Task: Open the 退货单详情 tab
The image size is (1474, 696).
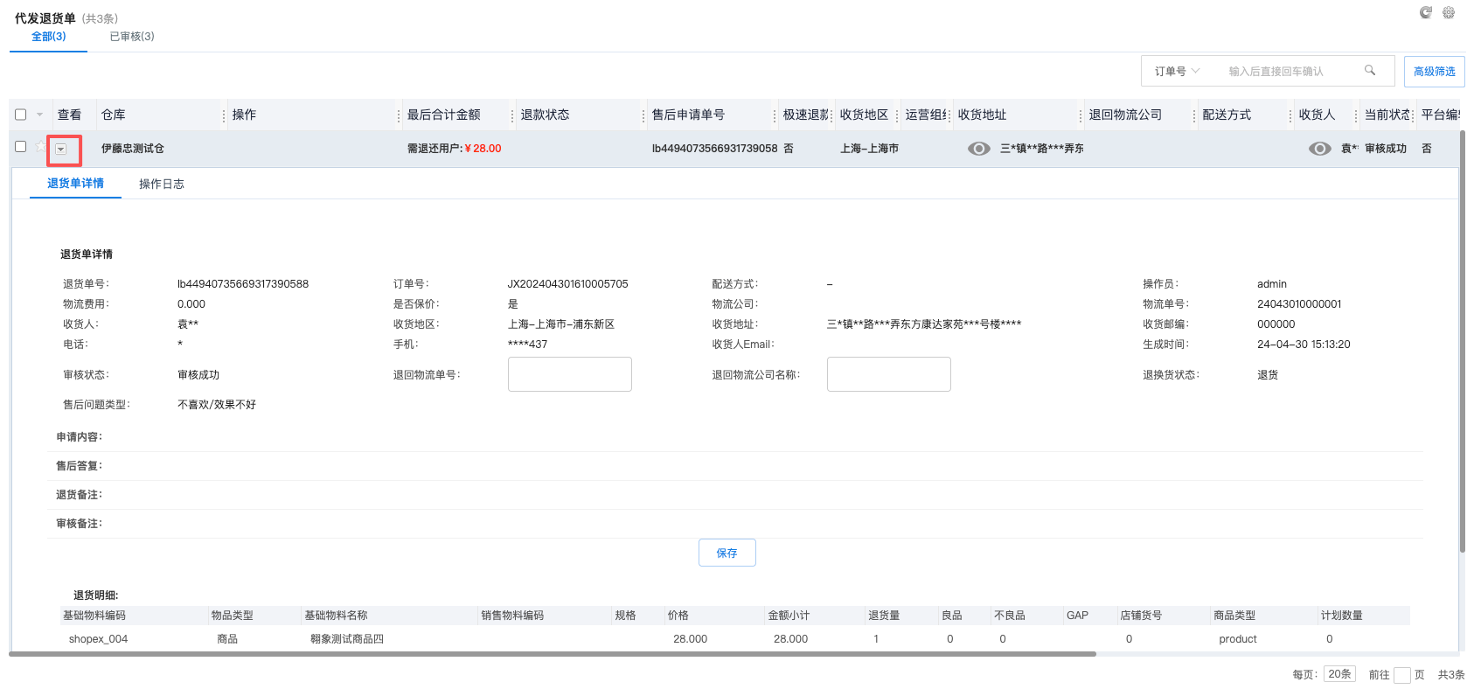Action: point(75,184)
